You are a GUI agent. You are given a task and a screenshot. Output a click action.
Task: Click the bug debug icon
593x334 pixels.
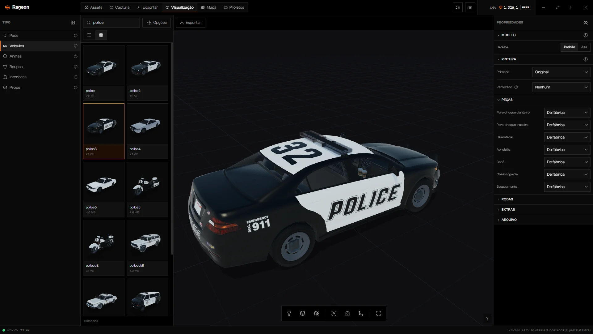[316, 313]
